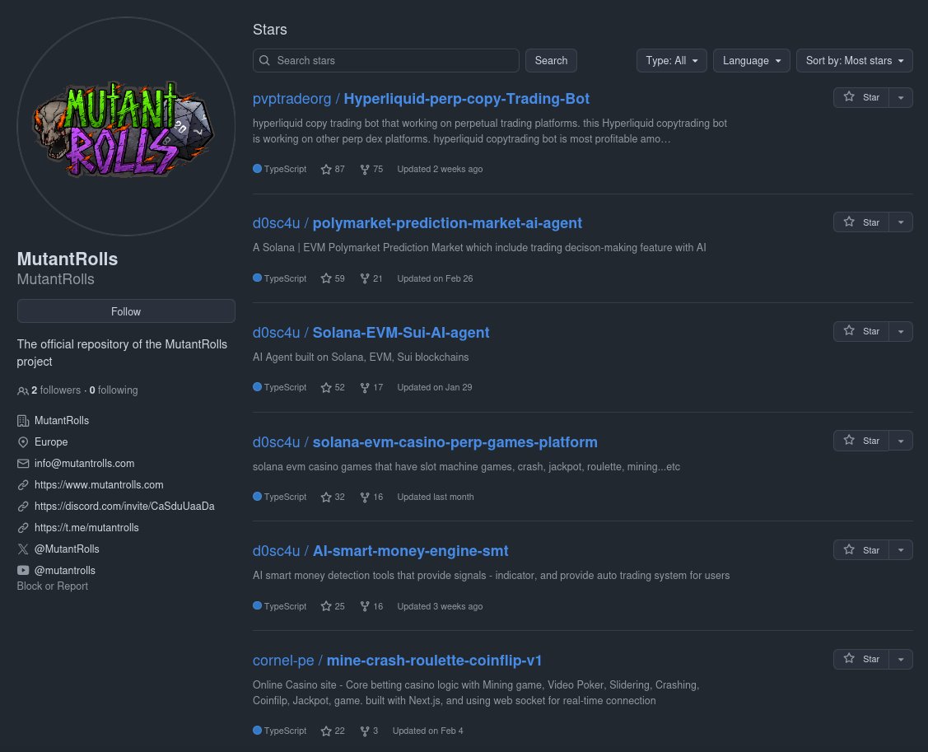Screen dimensions: 928x752
Task: Click the MutantRolls profile avatar image
Action: [126, 126]
